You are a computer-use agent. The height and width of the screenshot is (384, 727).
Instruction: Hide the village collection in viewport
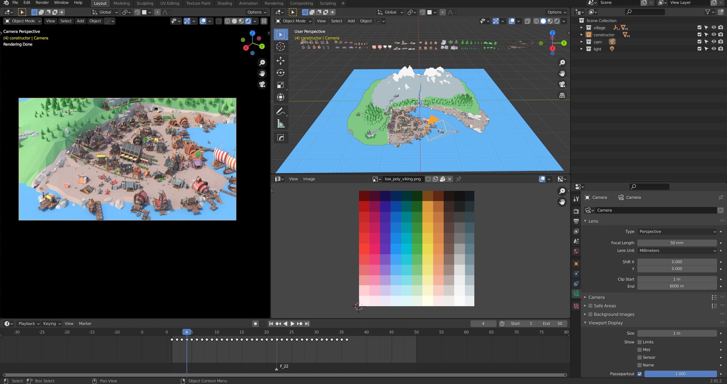point(713,28)
